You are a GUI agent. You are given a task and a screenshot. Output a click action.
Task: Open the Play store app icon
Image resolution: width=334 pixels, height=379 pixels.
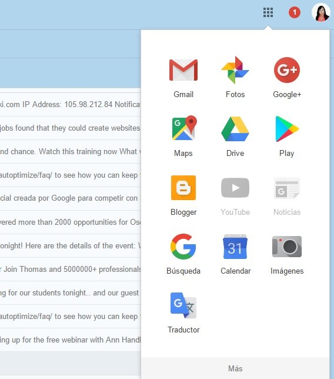click(287, 129)
